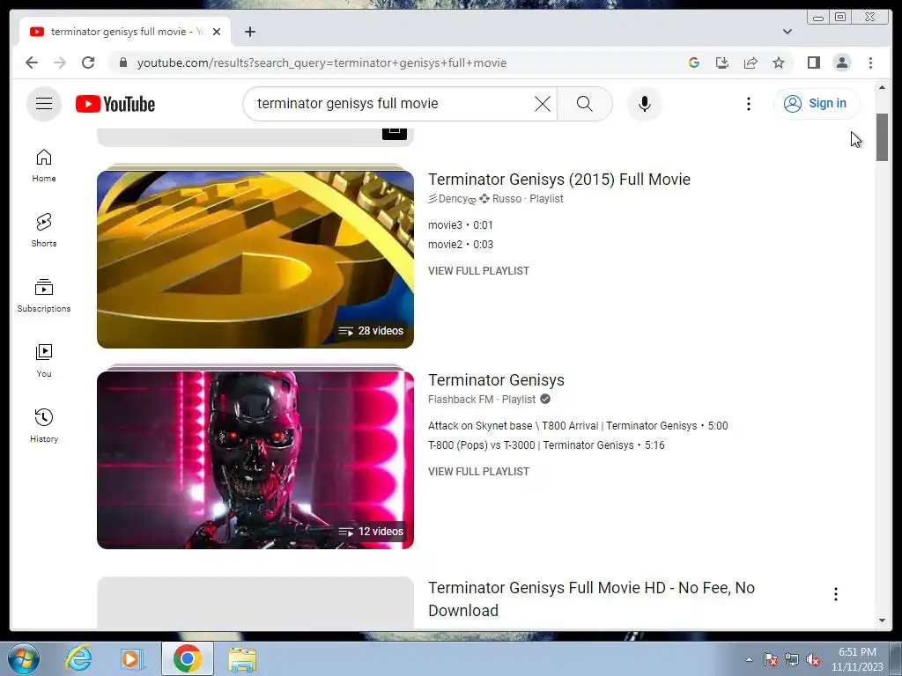902x676 pixels.
Task: Play movie3 0:01 playlist entry
Action: 460,224
